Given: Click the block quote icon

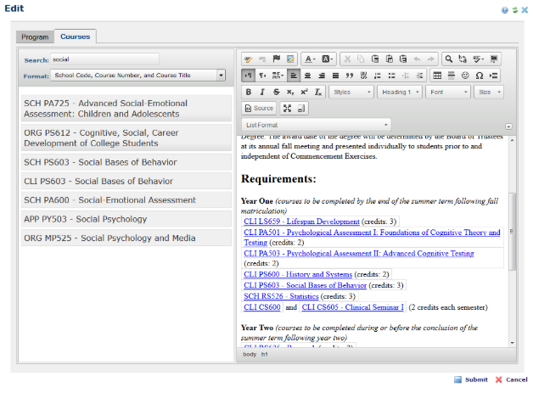Looking at the screenshot, I should point(350,76).
